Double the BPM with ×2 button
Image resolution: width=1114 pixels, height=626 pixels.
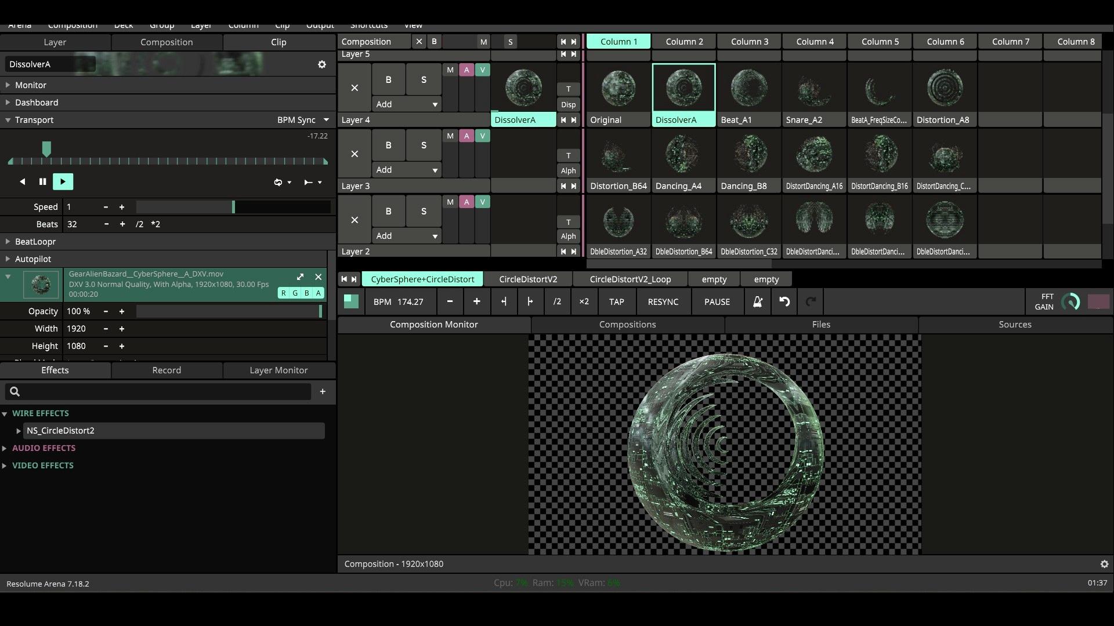[x=584, y=301]
